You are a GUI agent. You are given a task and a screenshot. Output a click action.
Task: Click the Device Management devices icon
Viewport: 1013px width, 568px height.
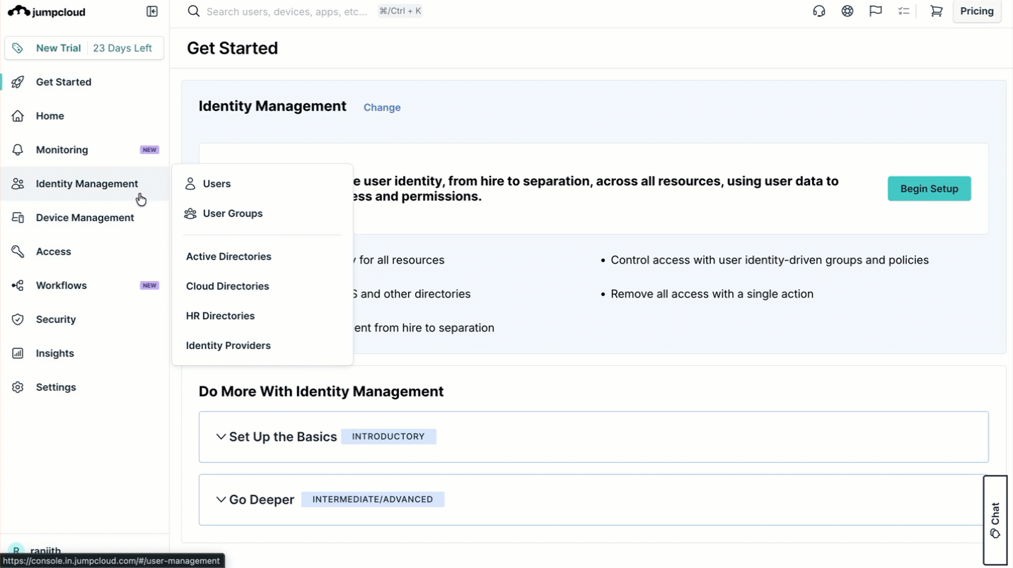(x=18, y=218)
